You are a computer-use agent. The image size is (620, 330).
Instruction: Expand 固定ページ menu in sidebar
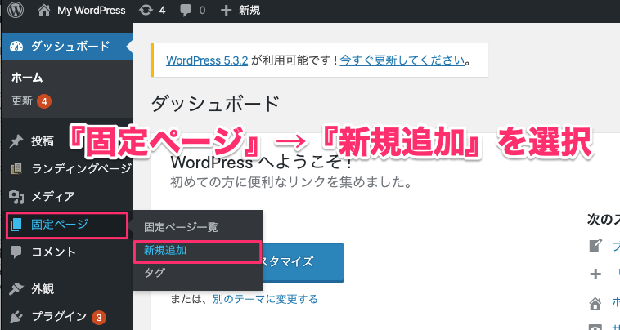(x=60, y=225)
